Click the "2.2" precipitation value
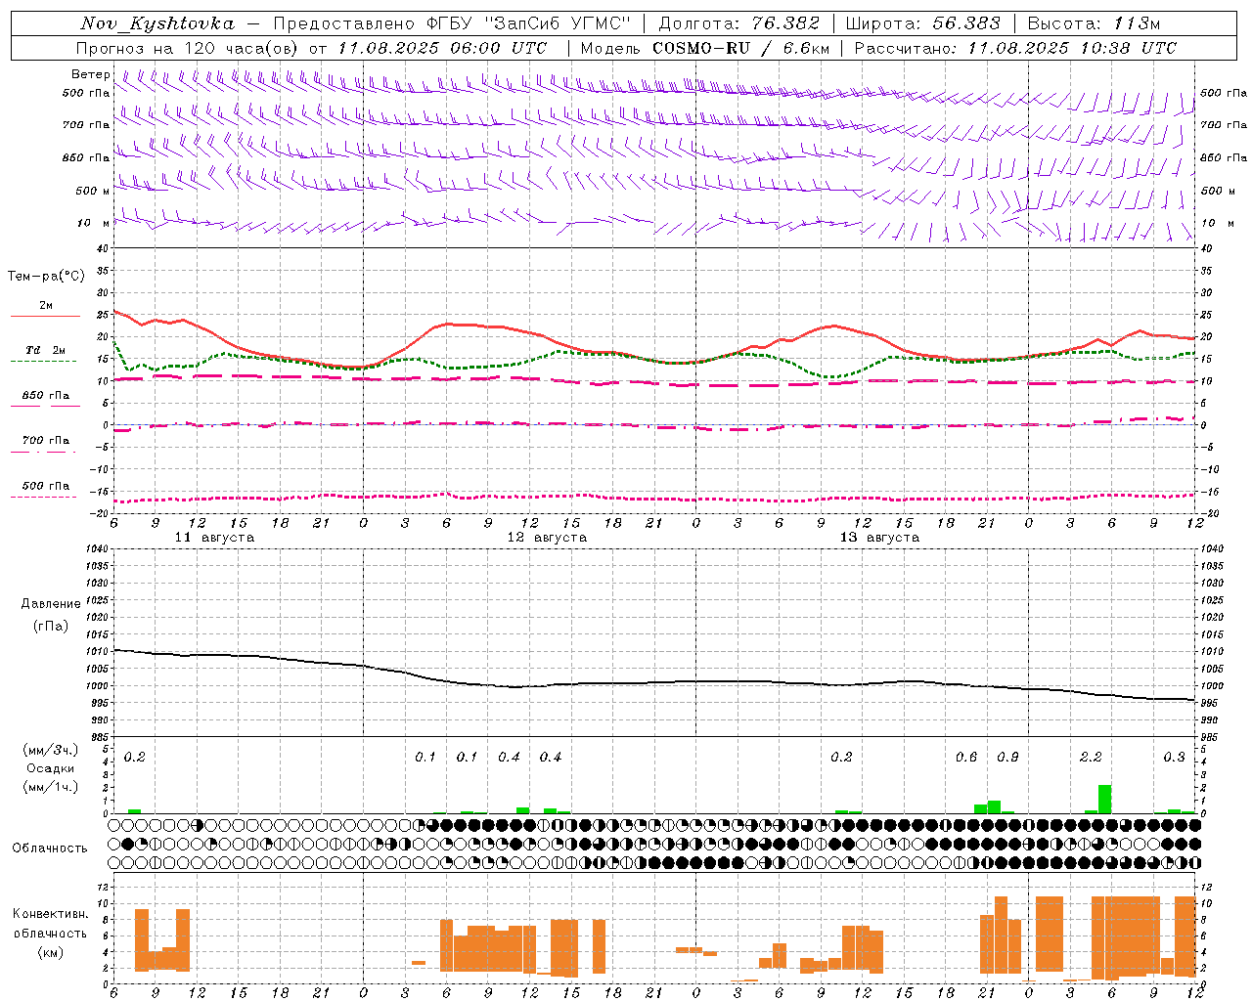The height and width of the screenshot is (1001, 1252). tap(1091, 758)
